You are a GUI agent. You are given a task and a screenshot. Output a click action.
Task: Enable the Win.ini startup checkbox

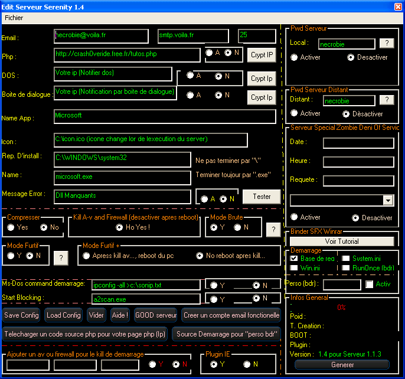(x=294, y=268)
